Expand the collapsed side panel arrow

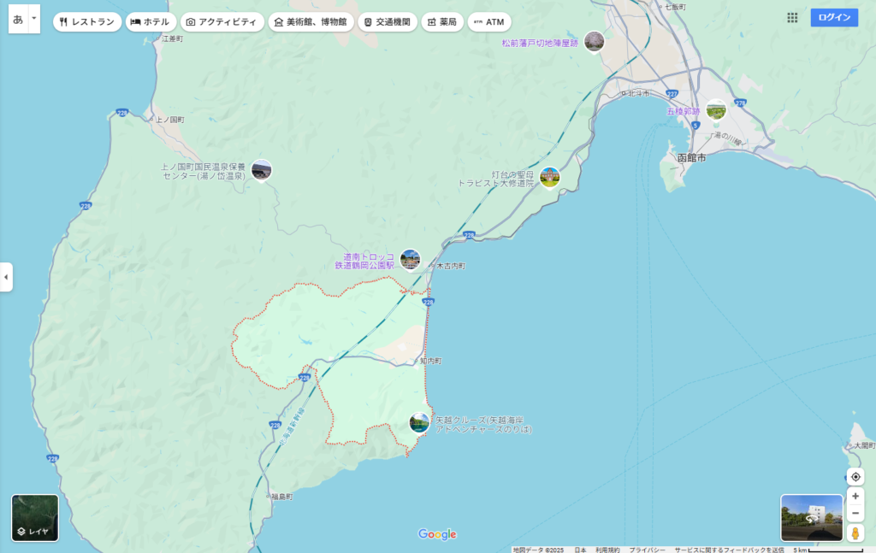6,277
